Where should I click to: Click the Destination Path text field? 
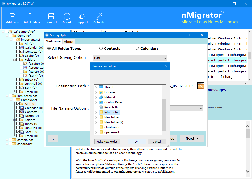pyautogui.click(x=182, y=86)
